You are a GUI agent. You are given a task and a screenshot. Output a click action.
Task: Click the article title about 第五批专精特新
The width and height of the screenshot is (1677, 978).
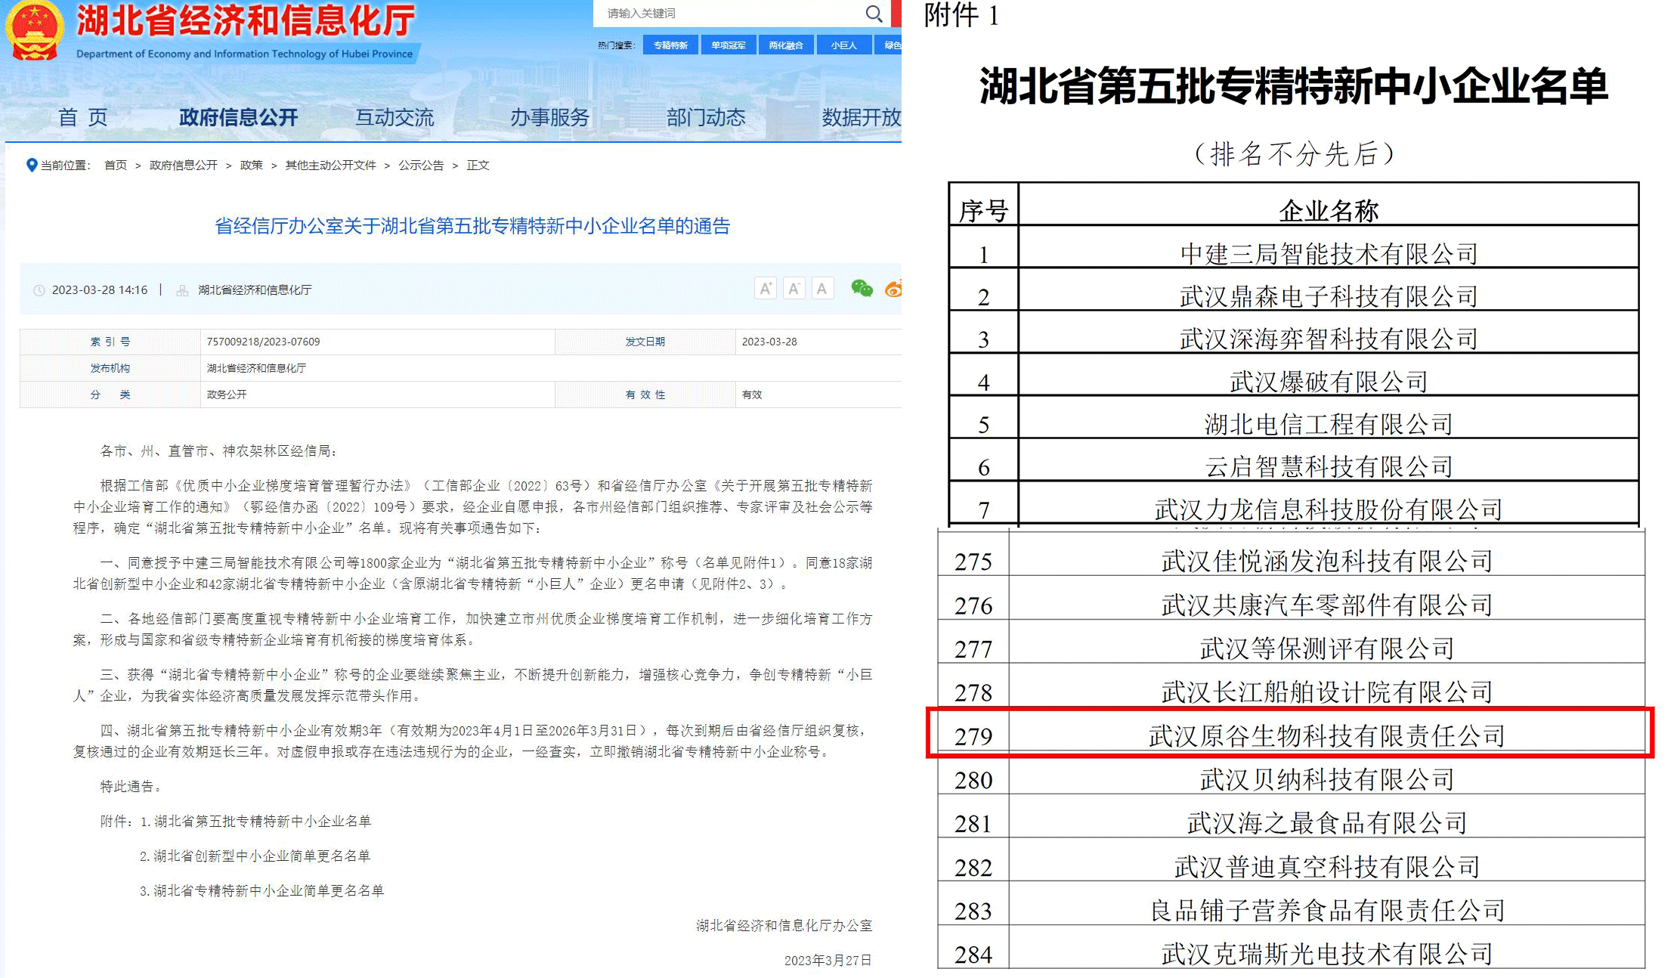[472, 226]
